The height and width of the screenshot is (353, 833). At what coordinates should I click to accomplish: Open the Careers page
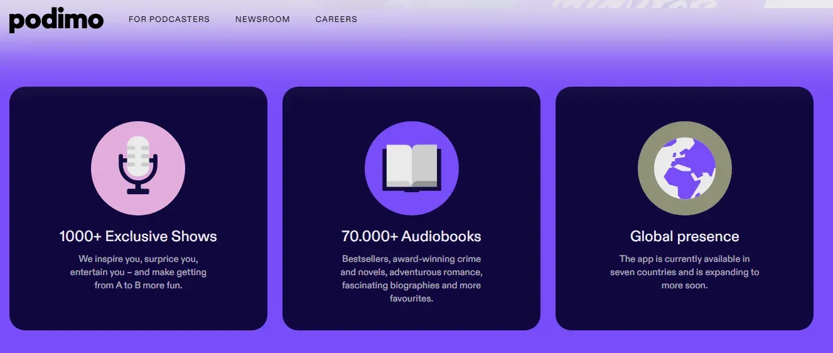pyautogui.click(x=336, y=19)
